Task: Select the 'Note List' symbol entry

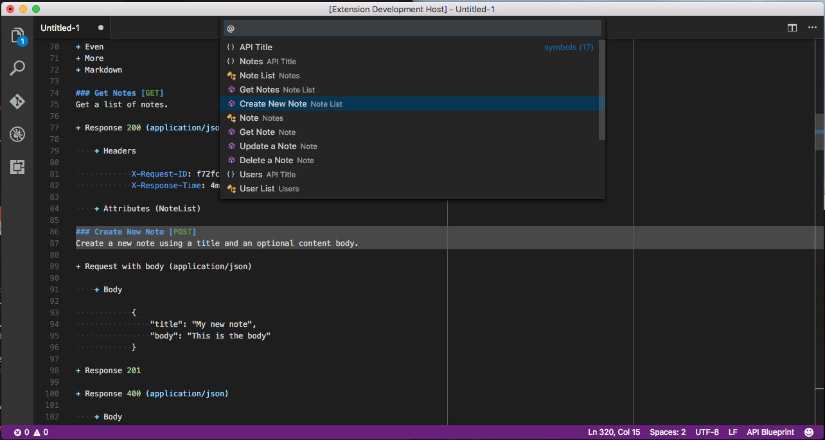Action: (409, 75)
